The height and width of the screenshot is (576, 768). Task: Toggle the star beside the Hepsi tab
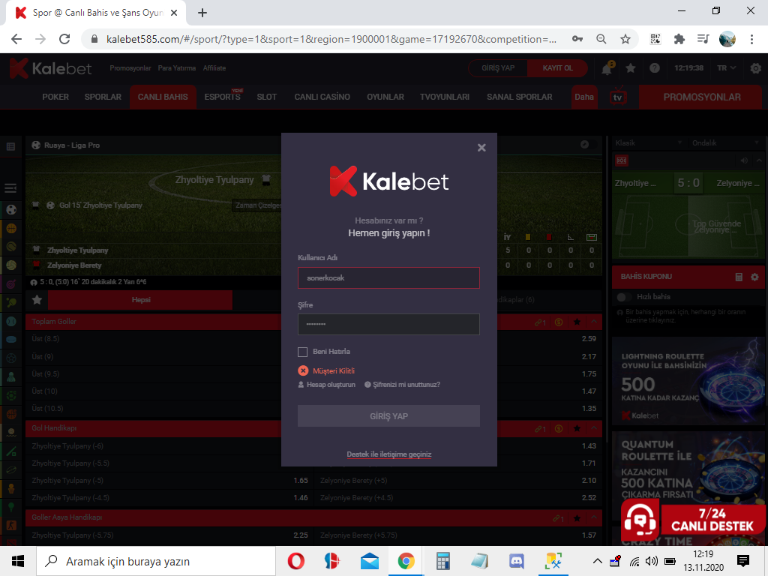(37, 300)
